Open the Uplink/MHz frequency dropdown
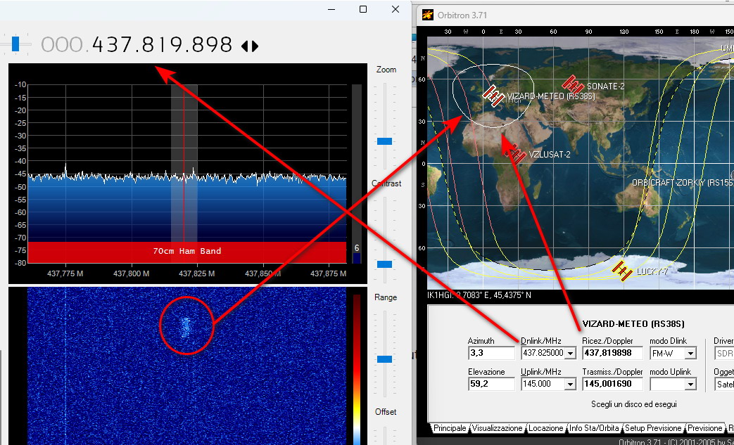The height and width of the screenshot is (445, 734). (x=570, y=385)
